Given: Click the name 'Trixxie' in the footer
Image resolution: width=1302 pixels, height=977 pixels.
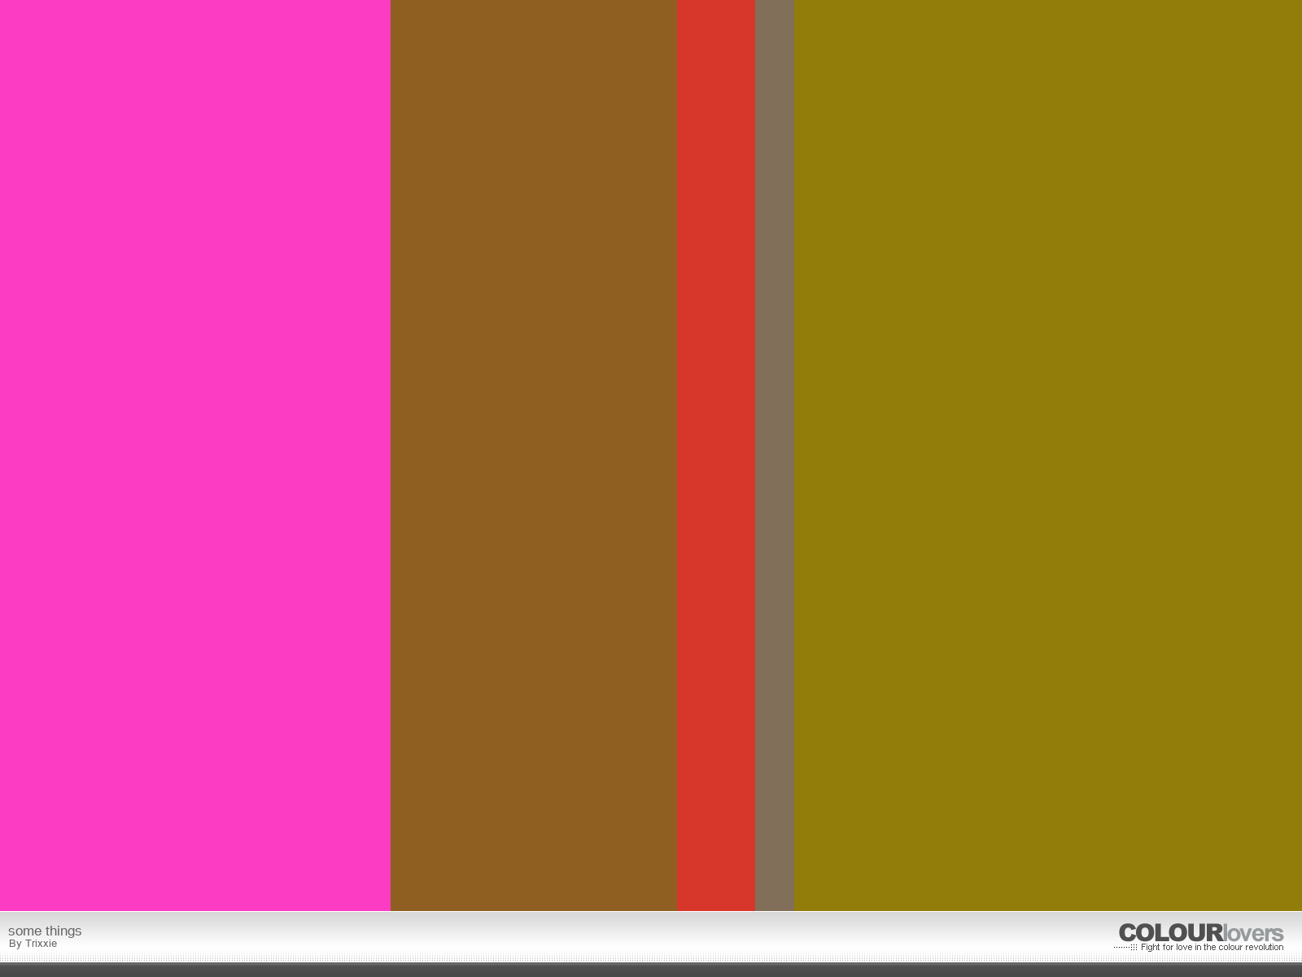Looking at the screenshot, I should coord(41,944).
